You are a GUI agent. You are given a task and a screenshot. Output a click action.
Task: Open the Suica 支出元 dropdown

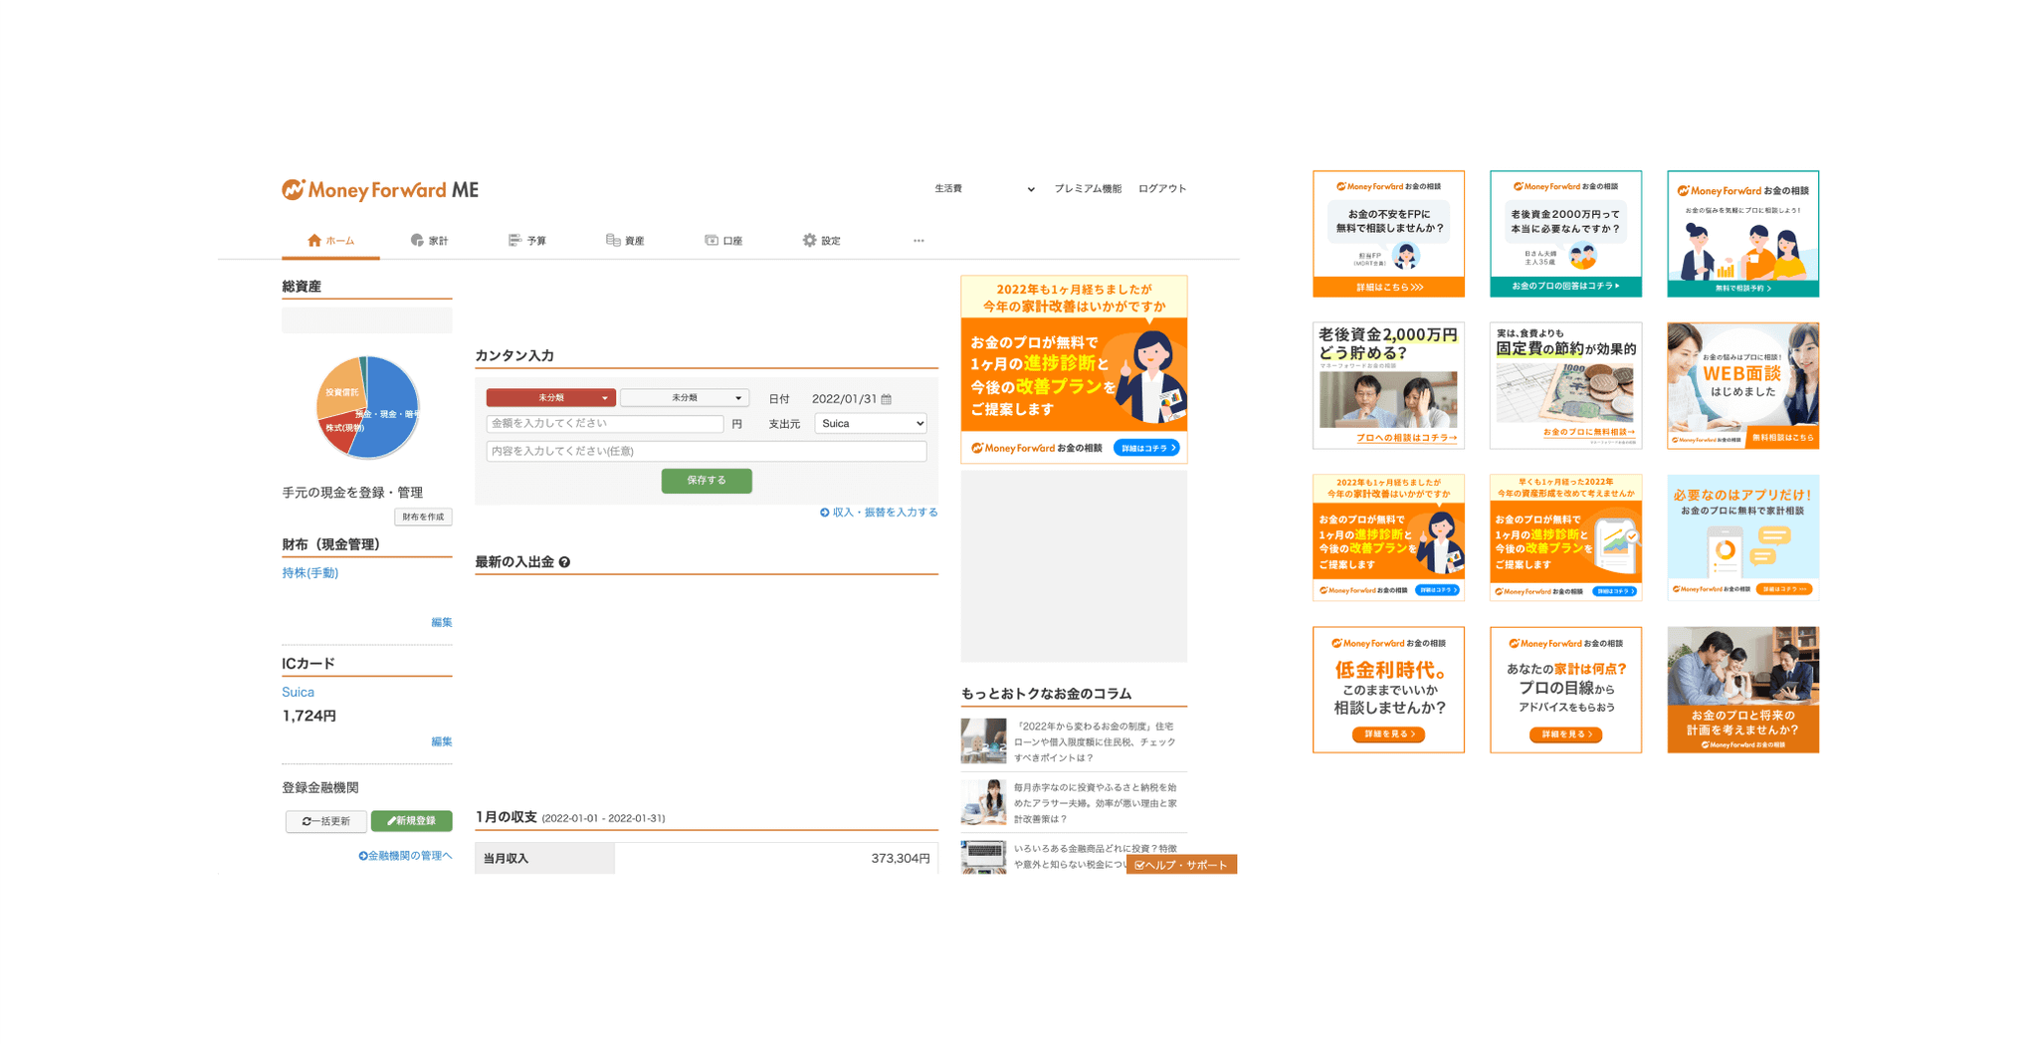click(x=871, y=424)
